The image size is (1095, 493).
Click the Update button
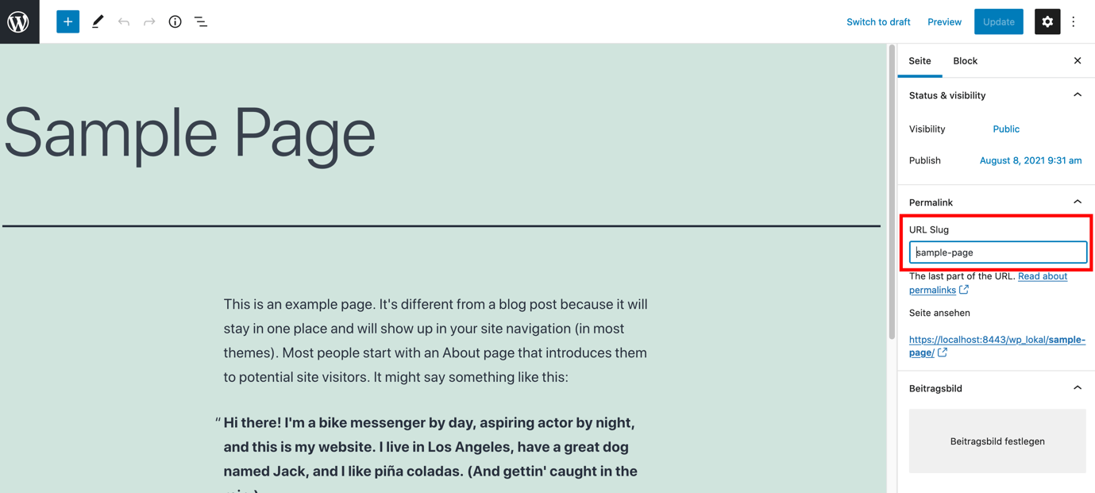(998, 21)
